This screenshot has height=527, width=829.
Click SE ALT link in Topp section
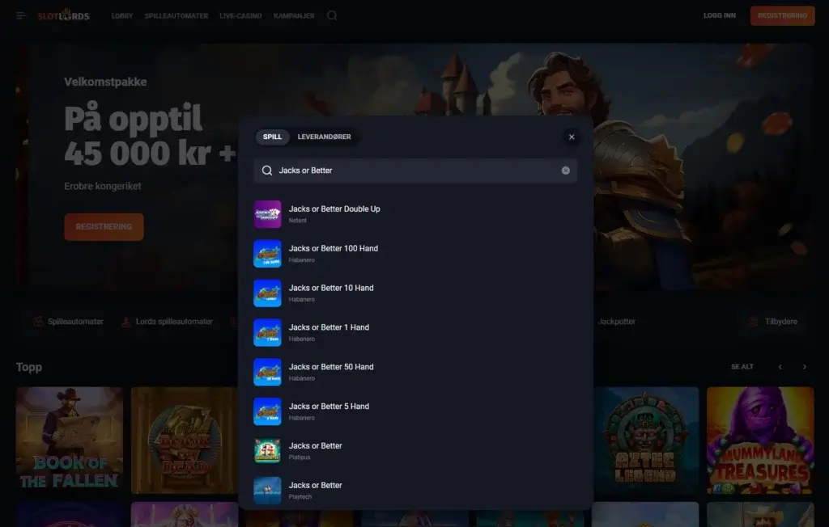(x=742, y=367)
